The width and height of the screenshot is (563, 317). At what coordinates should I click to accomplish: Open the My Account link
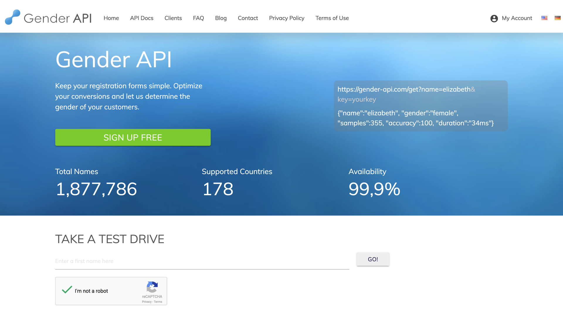[x=517, y=18]
